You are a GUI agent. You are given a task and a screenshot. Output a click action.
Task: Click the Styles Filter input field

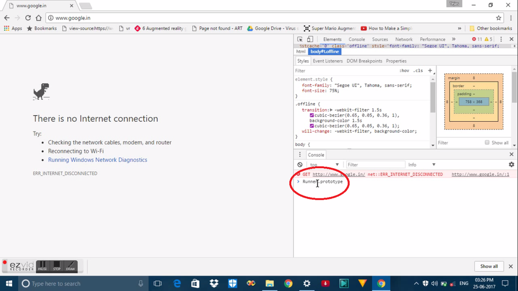click(345, 71)
